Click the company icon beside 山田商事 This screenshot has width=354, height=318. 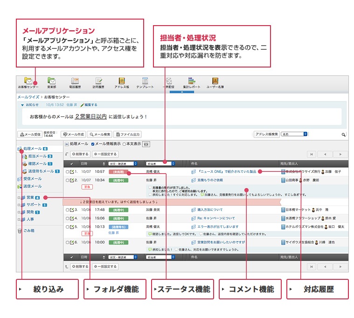[283, 180]
